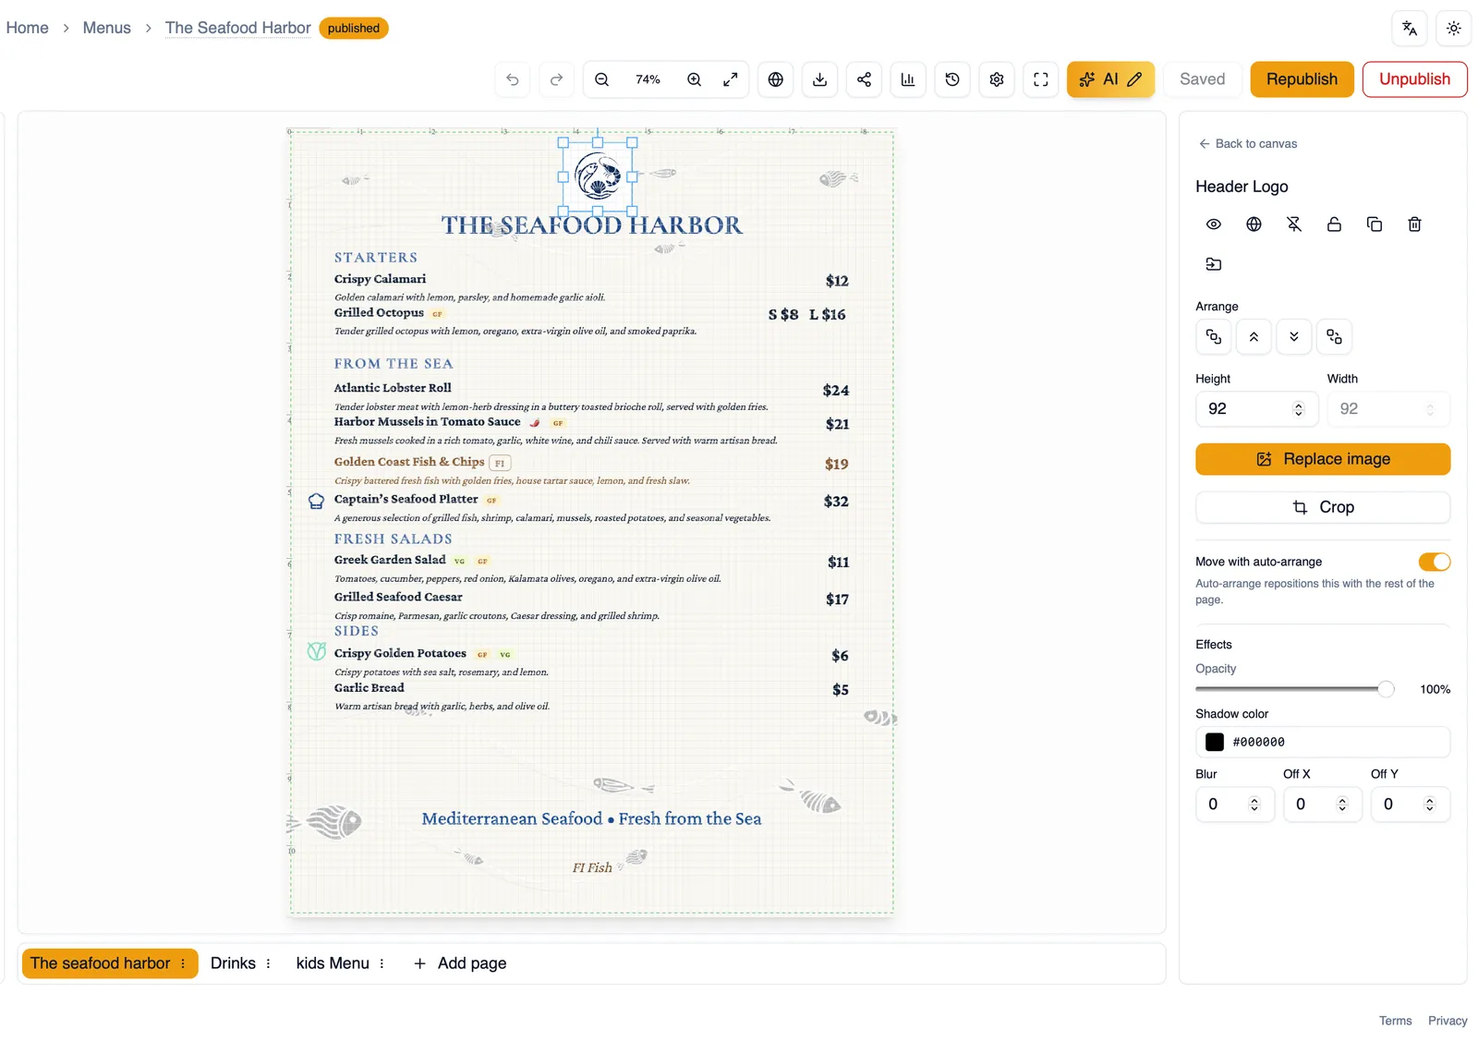Move element backward one layer
Screen dimensions: 1478x1041
(x=1294, y=337)
